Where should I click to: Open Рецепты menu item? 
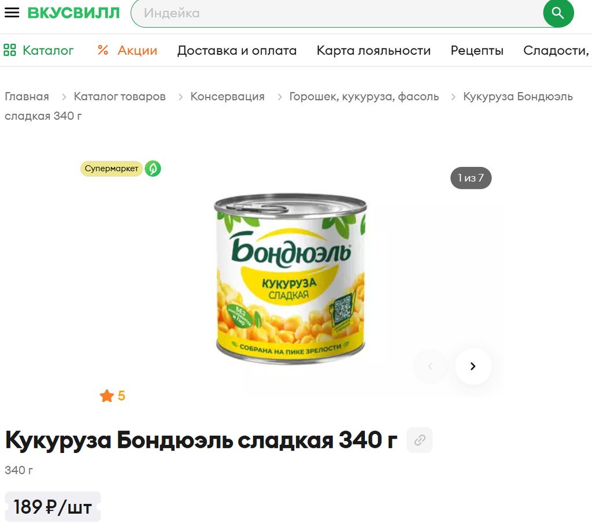(477, 50)
